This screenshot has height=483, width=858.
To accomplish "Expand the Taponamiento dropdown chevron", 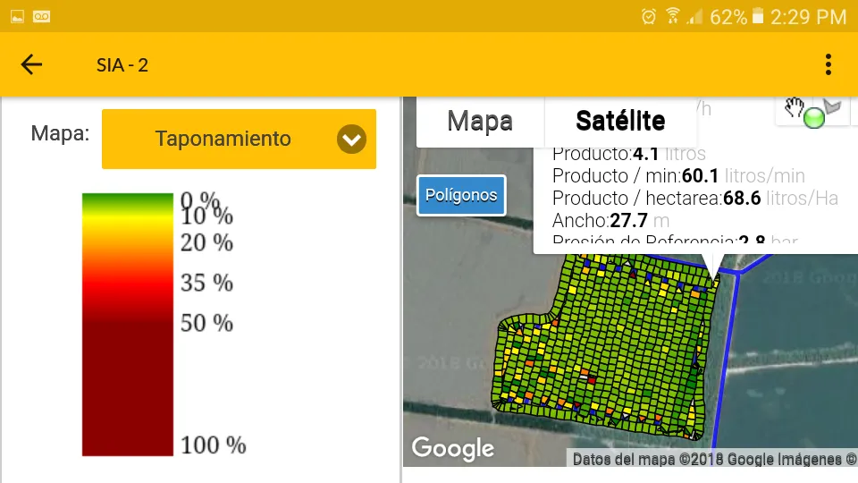I will pos(351,139).
